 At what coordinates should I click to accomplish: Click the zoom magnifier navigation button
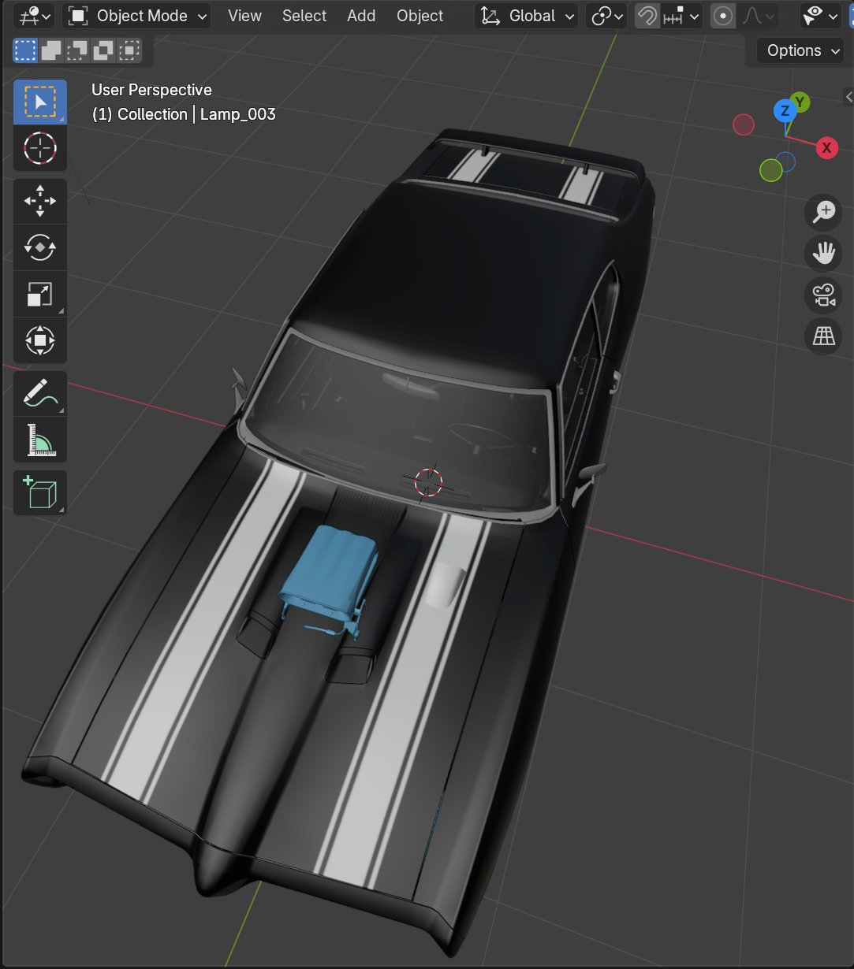coord(824,211)
